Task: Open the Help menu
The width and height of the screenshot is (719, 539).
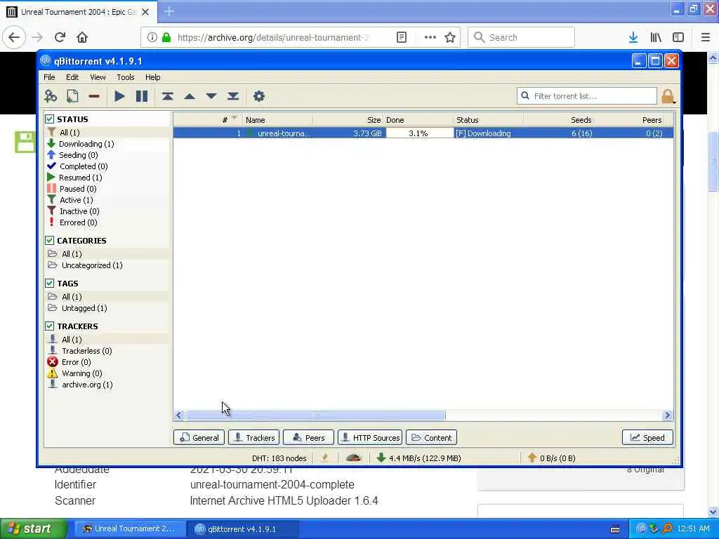Action: coord(152,77)
